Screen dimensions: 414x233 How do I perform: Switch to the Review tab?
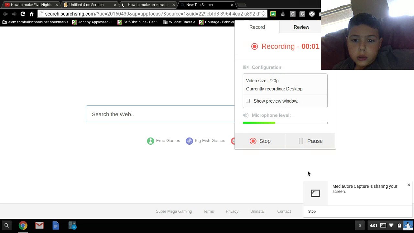pyautogui.click(x=301, y=27)
